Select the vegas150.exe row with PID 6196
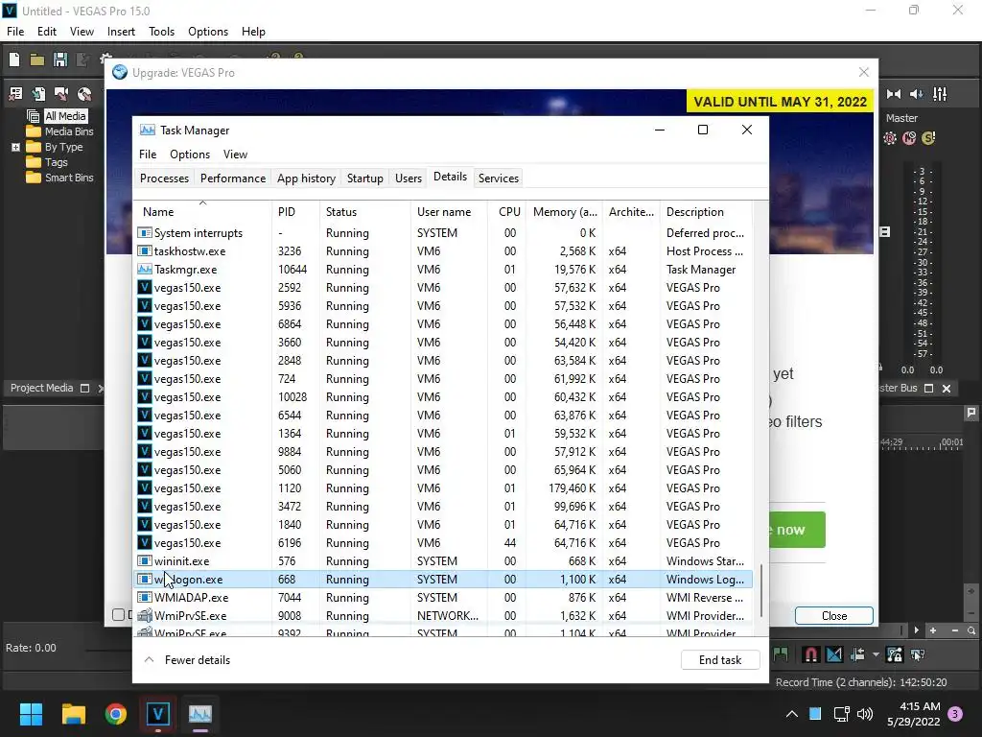This screenshot has height=737, width=982. click(443, 543)
